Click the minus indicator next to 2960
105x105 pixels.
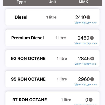(92, 79)
